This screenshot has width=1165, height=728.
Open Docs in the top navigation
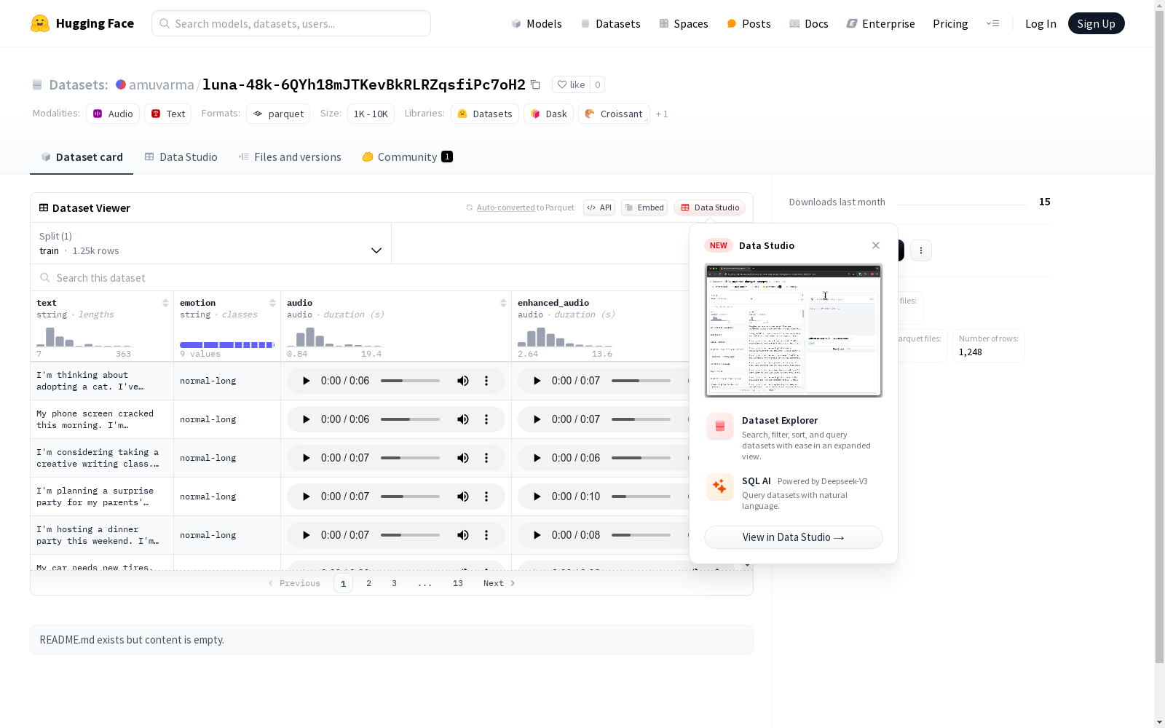pyautogui.click(x=809, y=23)
